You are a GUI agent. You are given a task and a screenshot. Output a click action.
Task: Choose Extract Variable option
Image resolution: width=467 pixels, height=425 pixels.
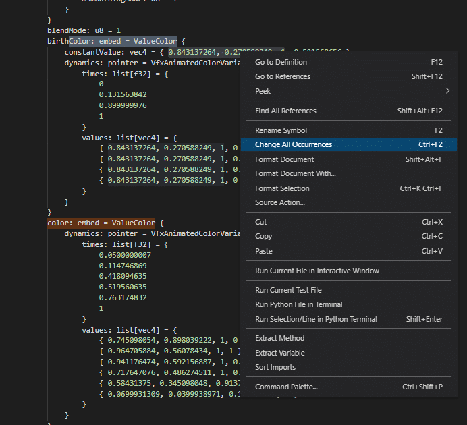pos(279,353)
